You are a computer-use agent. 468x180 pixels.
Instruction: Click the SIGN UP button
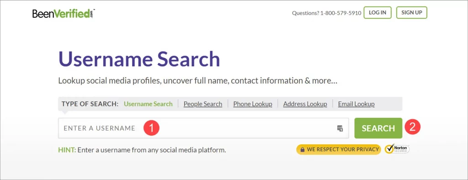tap(412, 12)
